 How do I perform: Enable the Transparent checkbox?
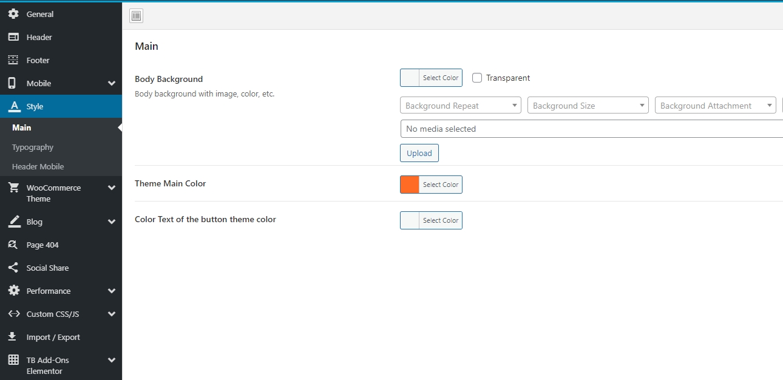click(x=477, y=78)
